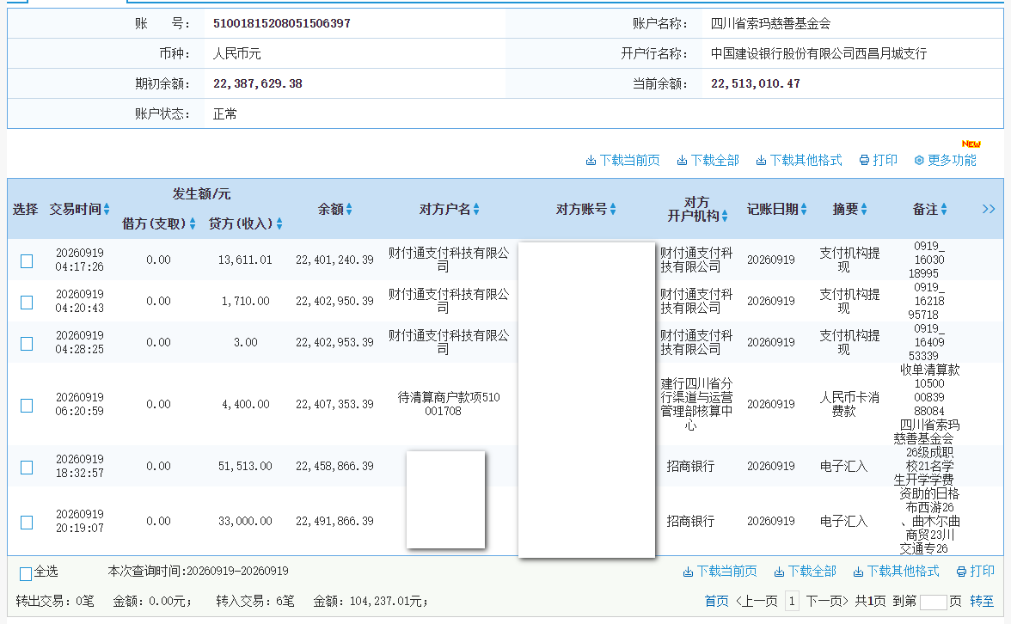Click the current page number 1 box

point(792,602)
